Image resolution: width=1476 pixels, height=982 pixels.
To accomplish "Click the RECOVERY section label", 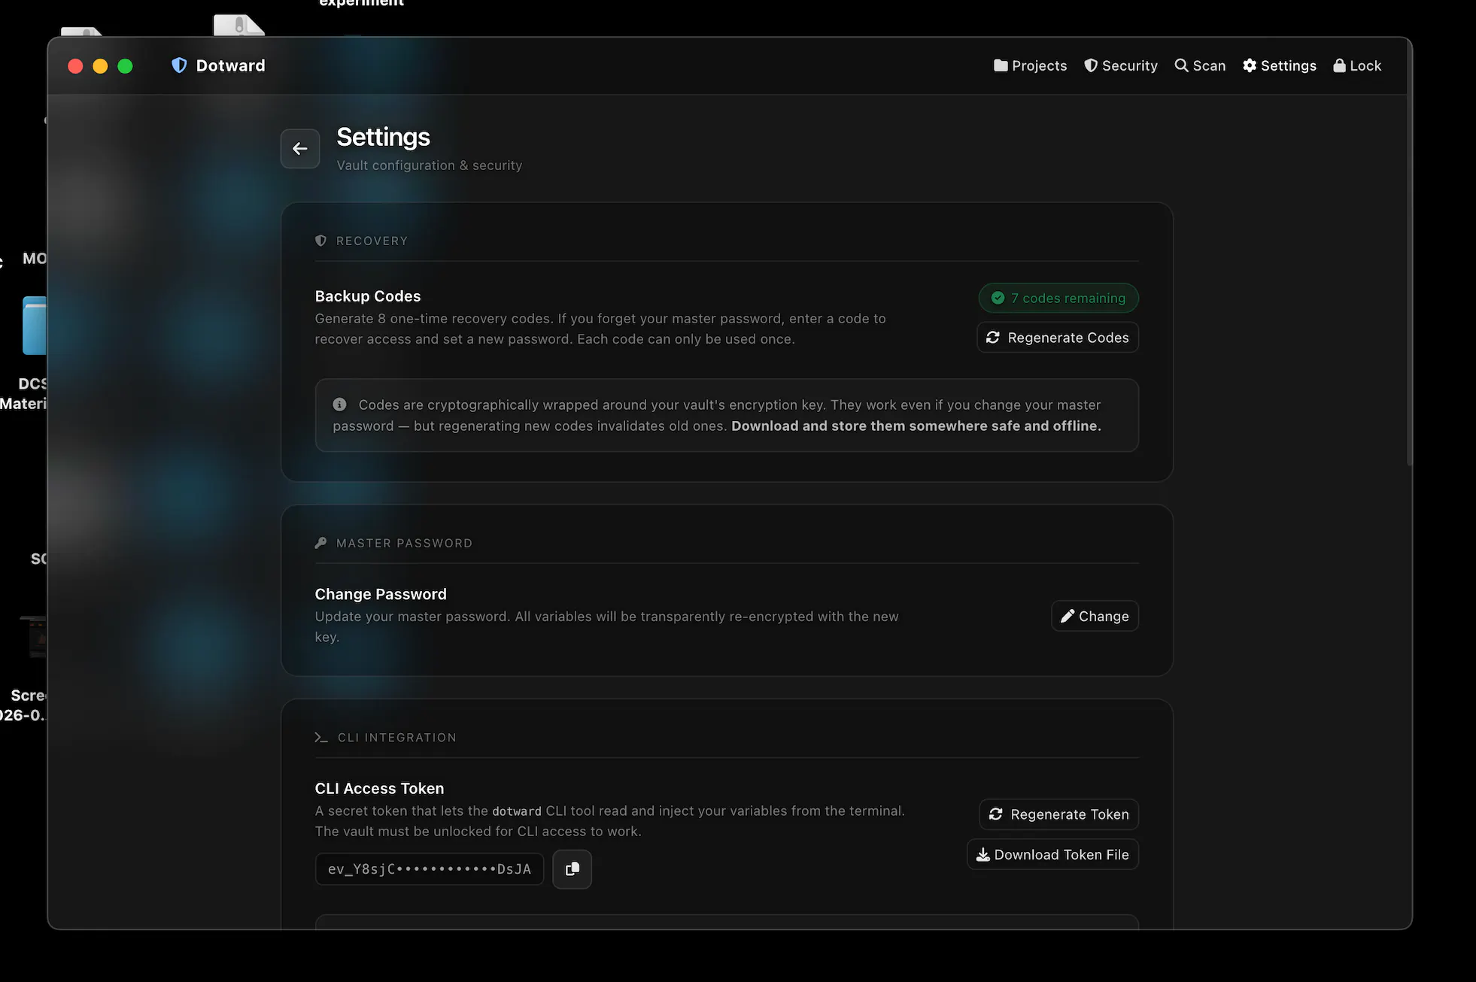I will point(372,241).
